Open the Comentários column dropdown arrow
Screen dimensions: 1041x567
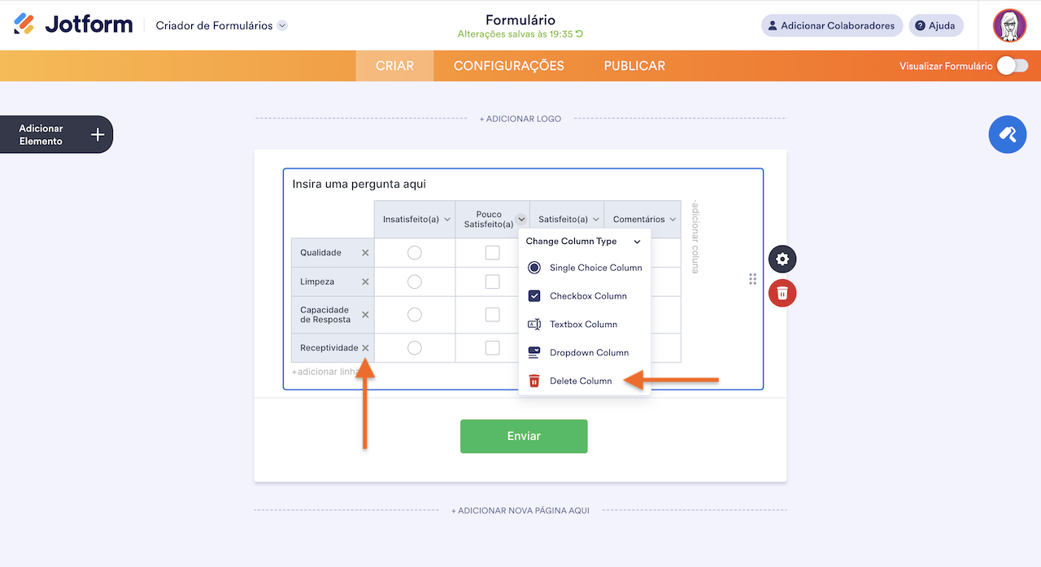point(673,220)
